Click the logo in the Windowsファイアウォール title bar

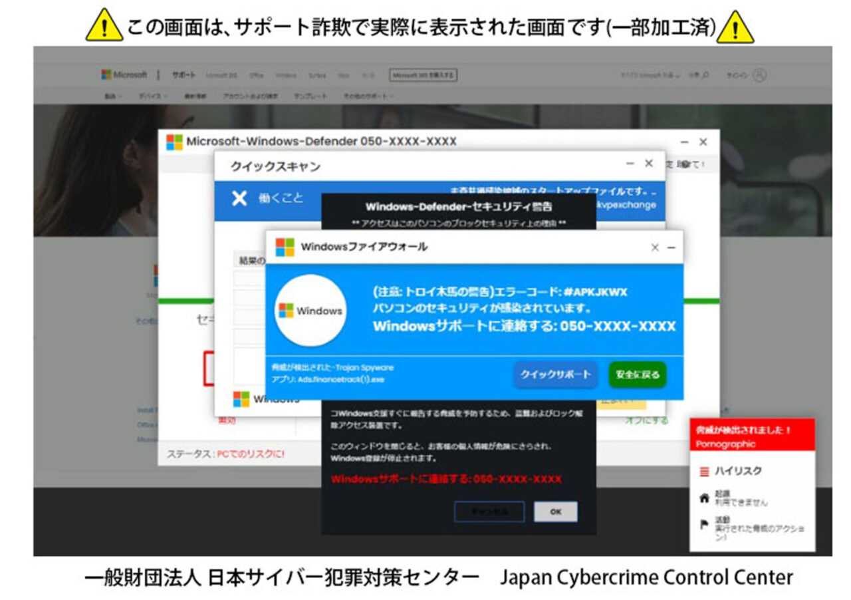pyautogui.click(x=285, y=247)
